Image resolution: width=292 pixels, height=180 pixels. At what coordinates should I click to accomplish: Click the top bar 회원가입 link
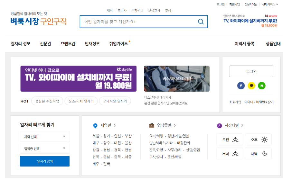(x=234, y=4)
